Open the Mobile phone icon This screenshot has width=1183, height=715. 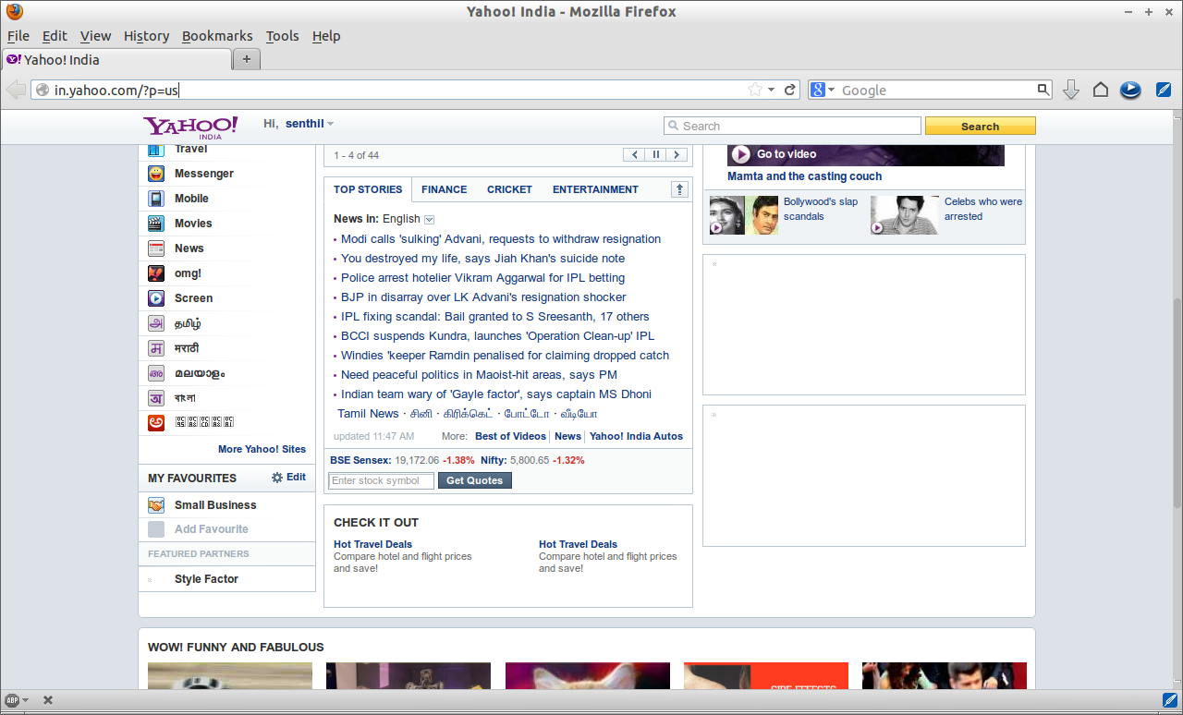pyautogui.click(x=157, y=199)
